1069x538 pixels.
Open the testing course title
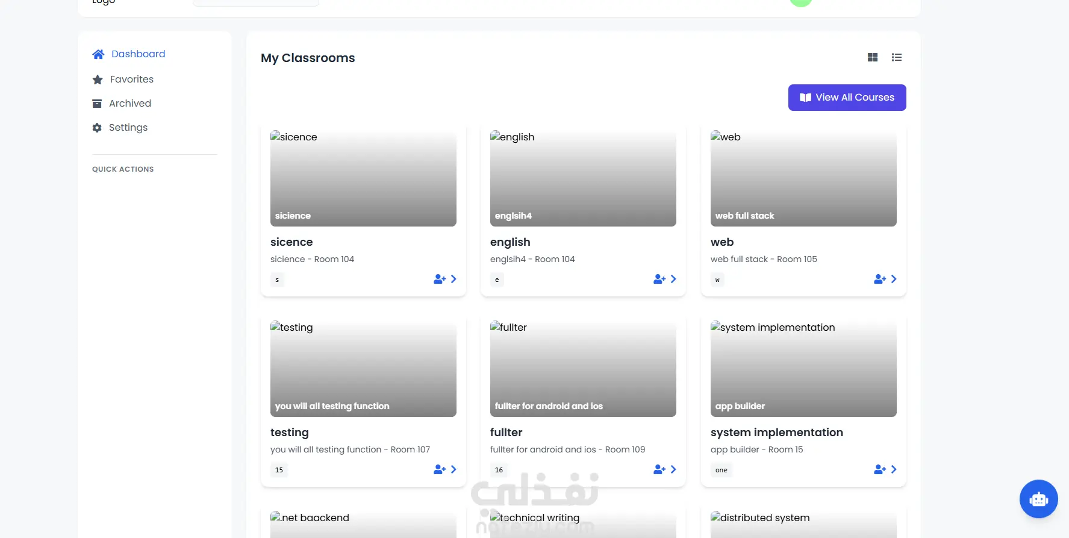pos(289,433)
